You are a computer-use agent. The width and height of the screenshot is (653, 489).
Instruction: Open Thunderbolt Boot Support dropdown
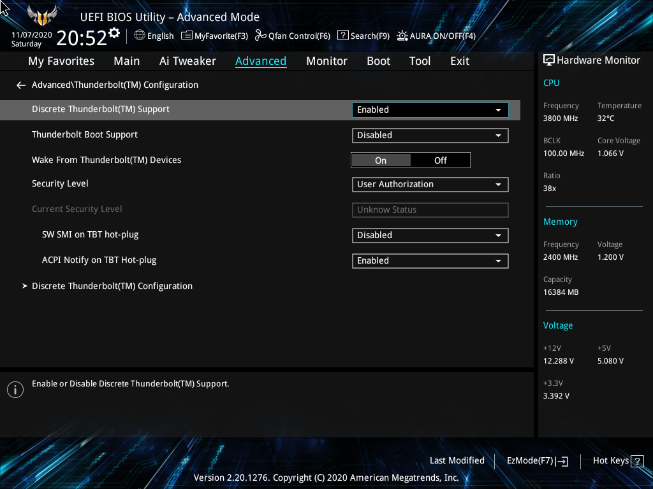(x=430, y=135)
